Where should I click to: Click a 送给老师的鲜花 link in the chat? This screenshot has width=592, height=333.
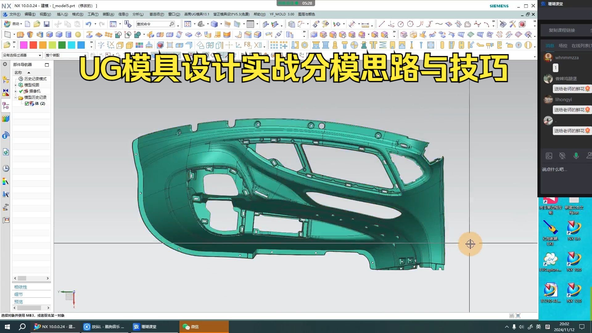click(569, 89)
